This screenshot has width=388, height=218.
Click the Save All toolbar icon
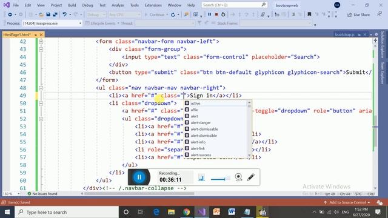click(55, 15)
